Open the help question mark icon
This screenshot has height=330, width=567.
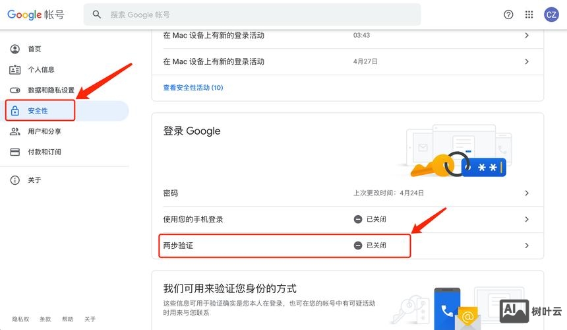tap(508, 15)
